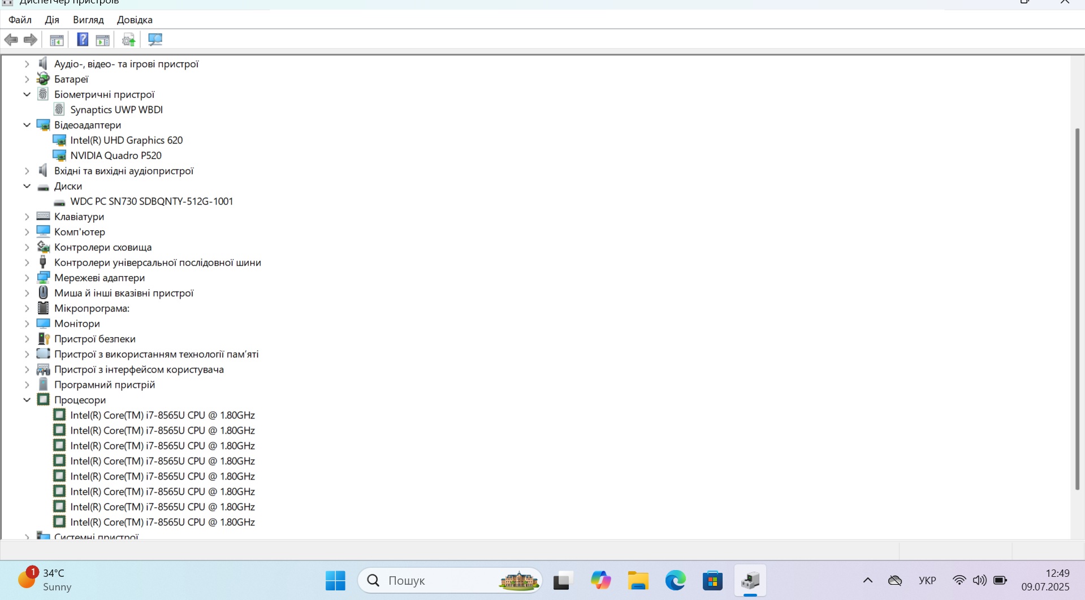Screen dimensions: 1085x600
Task: Click the WDC SN730 disk drive icon
Action: point(59,202)
